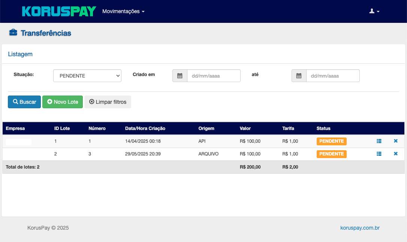Click the KorusPay logo
The width and height of the screenshot is (407, 242).
coord(58,11)
